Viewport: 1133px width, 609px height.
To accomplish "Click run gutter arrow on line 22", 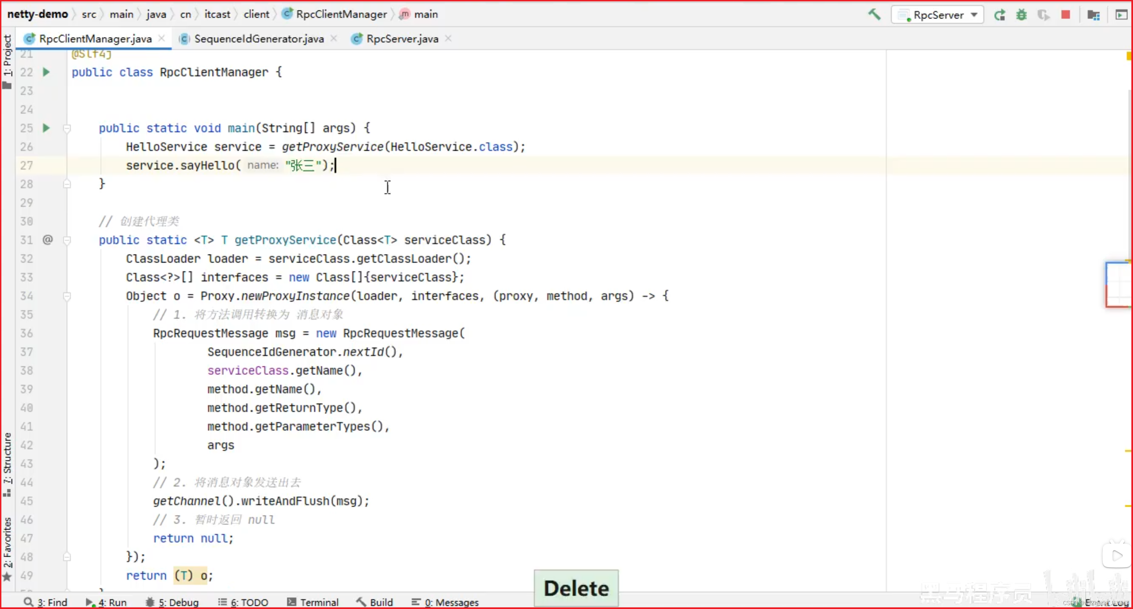I will click(x=46, y=72).
